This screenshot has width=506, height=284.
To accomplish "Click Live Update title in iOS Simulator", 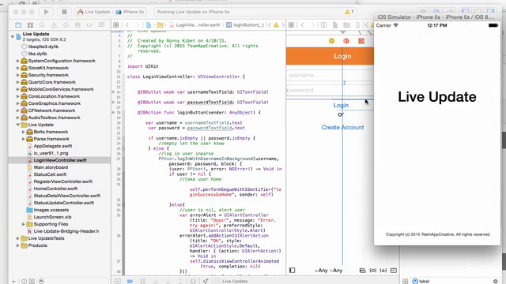I will coord(437,97).
